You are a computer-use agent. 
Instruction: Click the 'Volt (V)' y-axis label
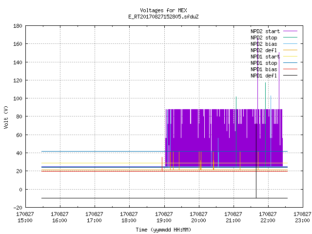click(6, 117)
